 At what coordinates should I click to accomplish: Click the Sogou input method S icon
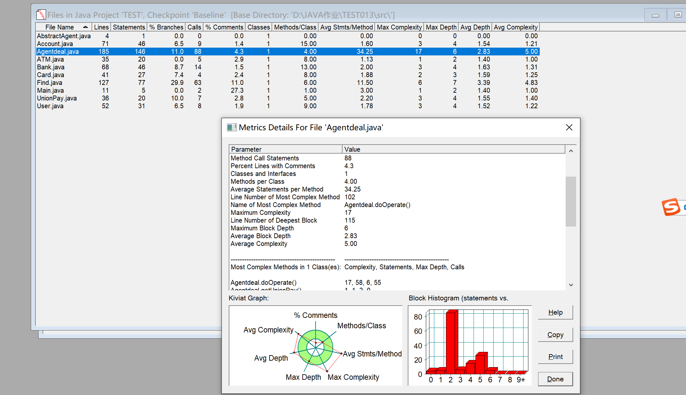pyautogui.click(x=671, y=207)
